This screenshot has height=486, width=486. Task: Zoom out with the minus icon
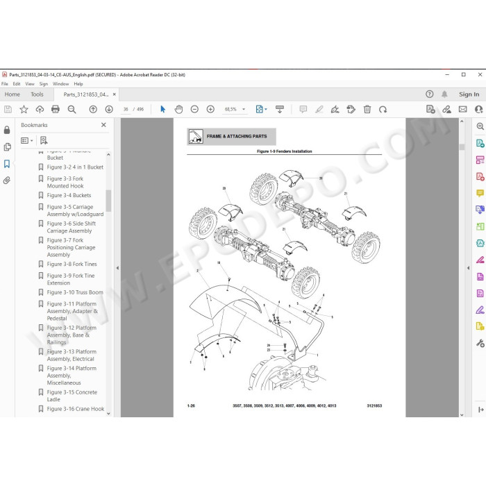click(x=194, y=110)
